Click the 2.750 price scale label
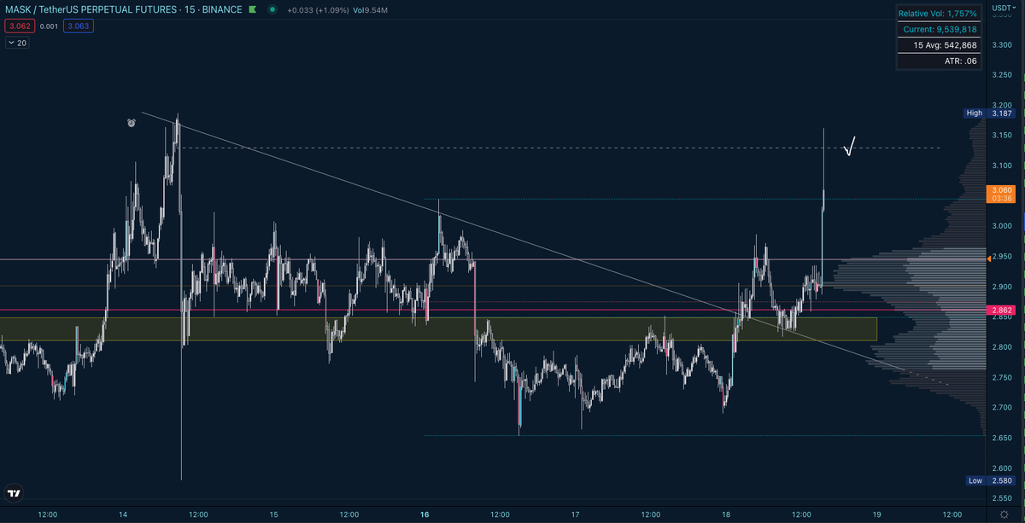 point(1003,377)
